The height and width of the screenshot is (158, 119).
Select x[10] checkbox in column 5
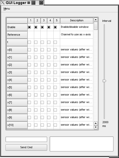click(x=55, y=125)
